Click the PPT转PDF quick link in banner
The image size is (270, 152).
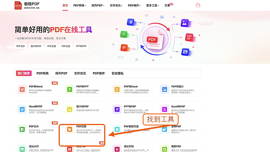tap(81, 46)
